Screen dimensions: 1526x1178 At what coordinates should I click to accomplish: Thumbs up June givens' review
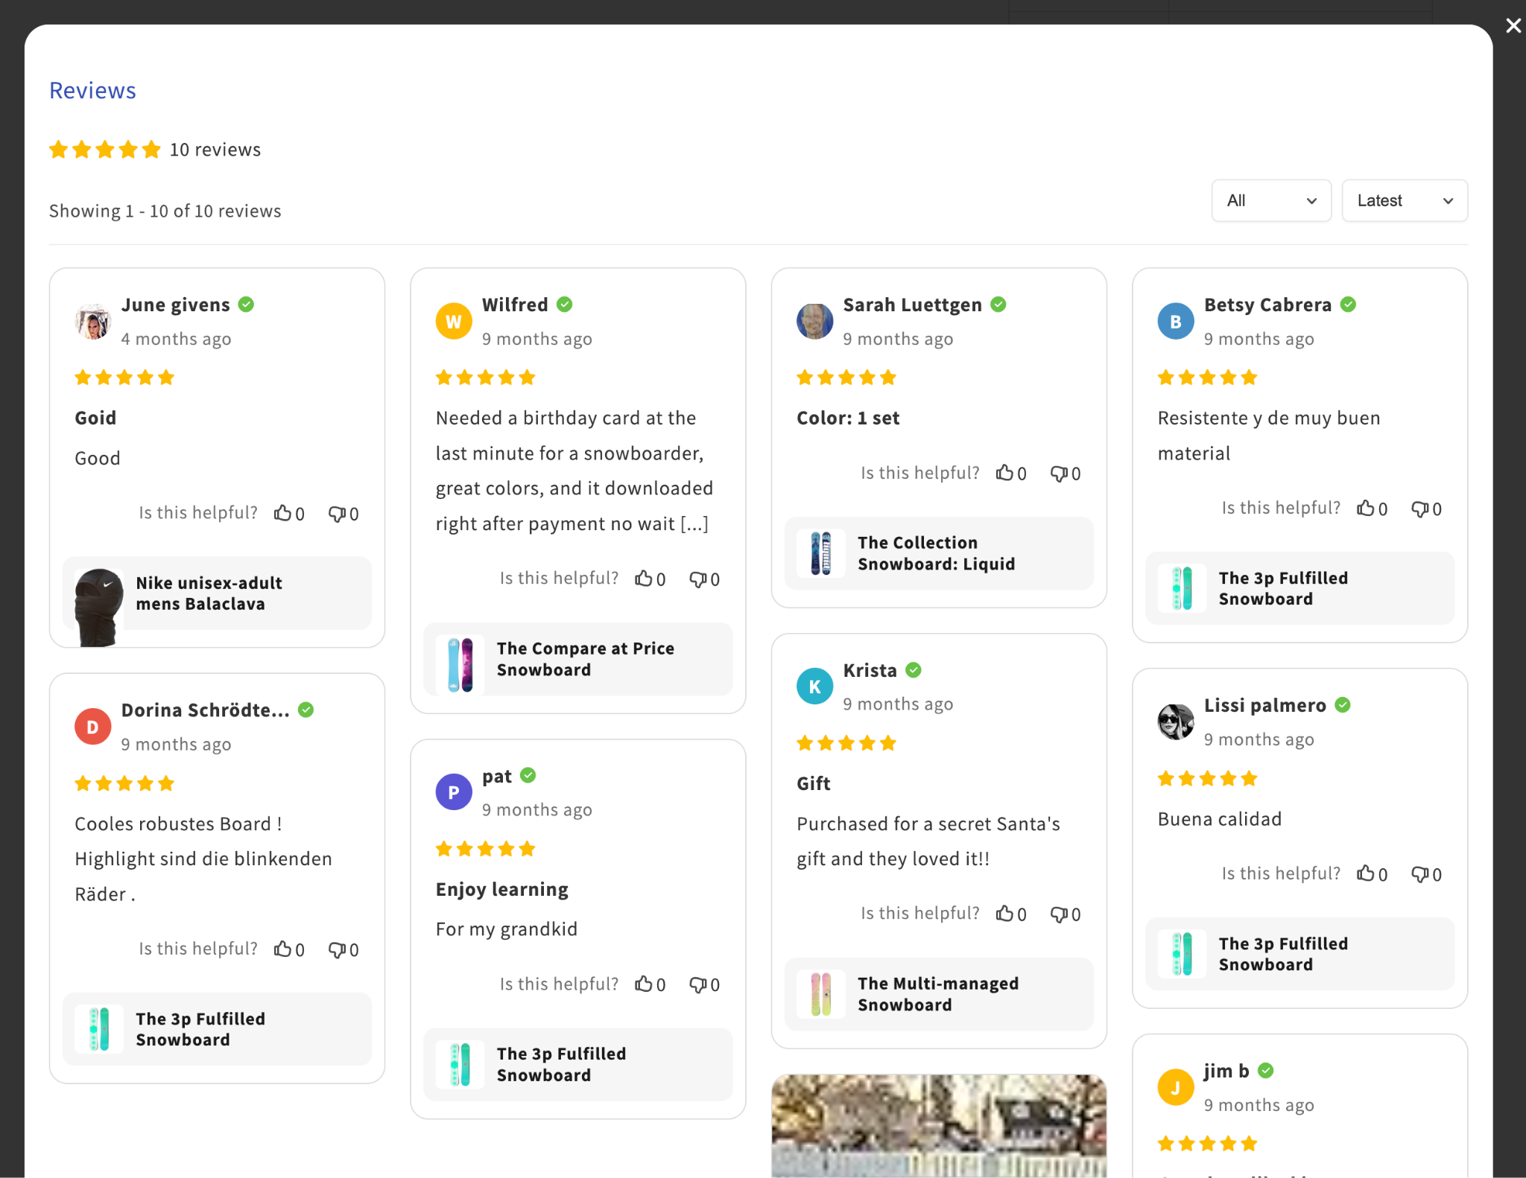(282, 513)
